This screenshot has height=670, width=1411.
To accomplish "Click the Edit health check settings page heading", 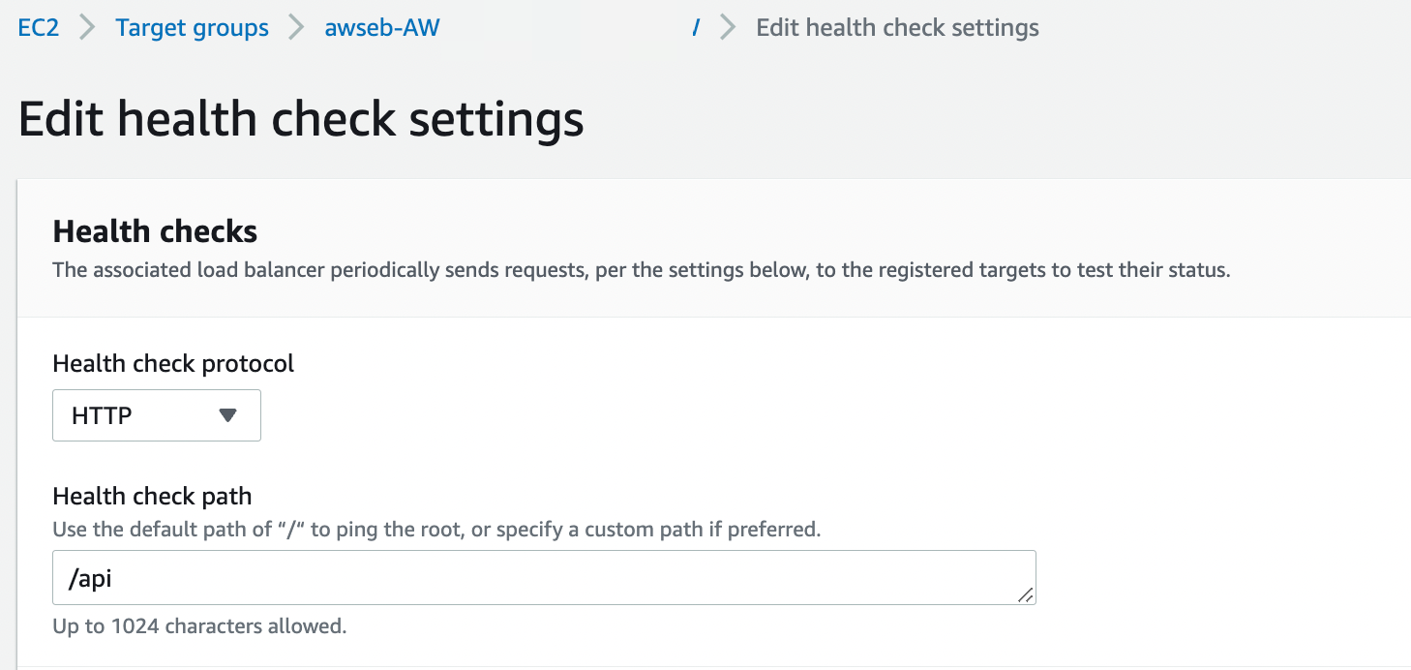I will click(x=301, y=119).
